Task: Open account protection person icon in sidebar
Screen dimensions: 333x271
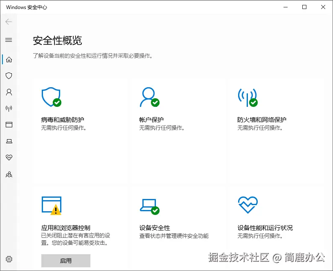Action: point(9,92)
